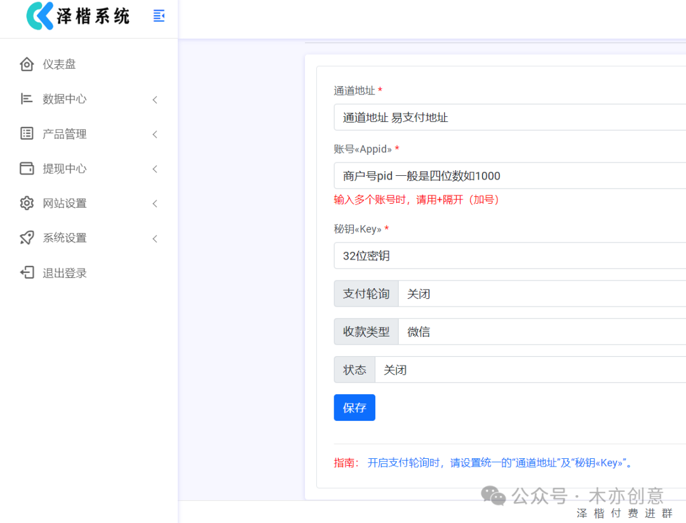Select the 仪表盘 menu item
The width and height of the screenshot is (686, 523).
tap(60, 63)
